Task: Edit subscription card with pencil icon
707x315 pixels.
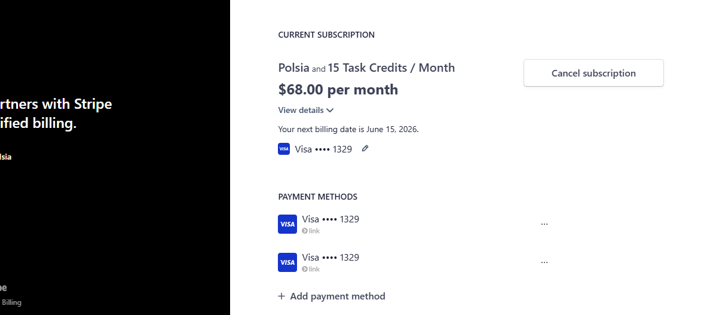Action: pyautogui.click(x=365, y=148)
